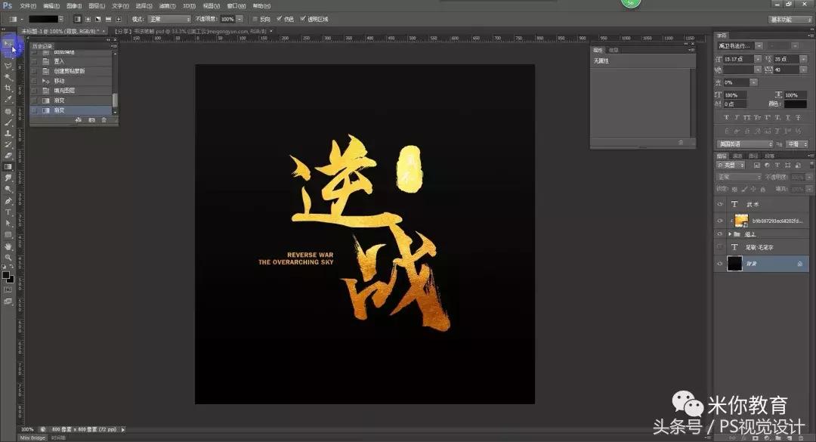Viewport: 816px width, 442px height.
Task: Select the Move tool in the toolbar
Action: coord(8,45)
